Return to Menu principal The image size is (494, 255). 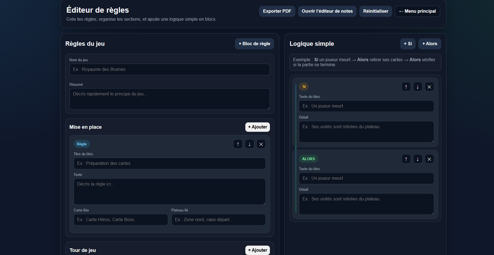tap(418, 11)
